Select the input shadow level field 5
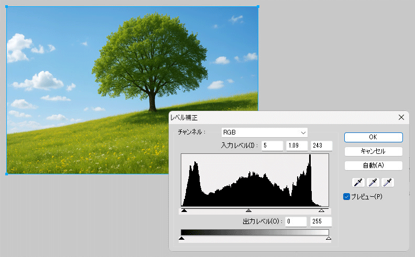Image resolution: width=415 pixels, height=257 pixels. pyautogui.click(x=272, y=146)
